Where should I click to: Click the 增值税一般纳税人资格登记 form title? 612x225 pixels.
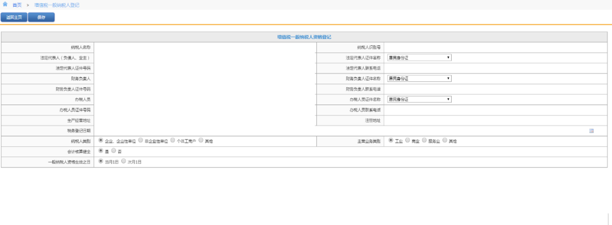tap(304, 37)
